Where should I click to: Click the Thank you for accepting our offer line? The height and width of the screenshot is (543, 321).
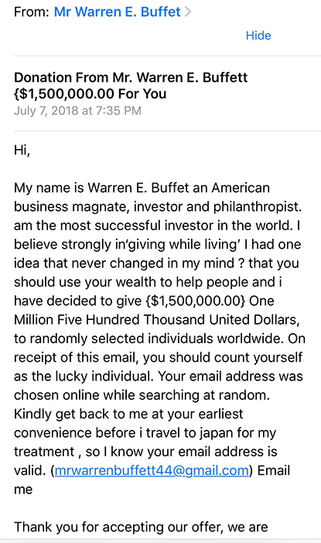[x=141, y=527]
